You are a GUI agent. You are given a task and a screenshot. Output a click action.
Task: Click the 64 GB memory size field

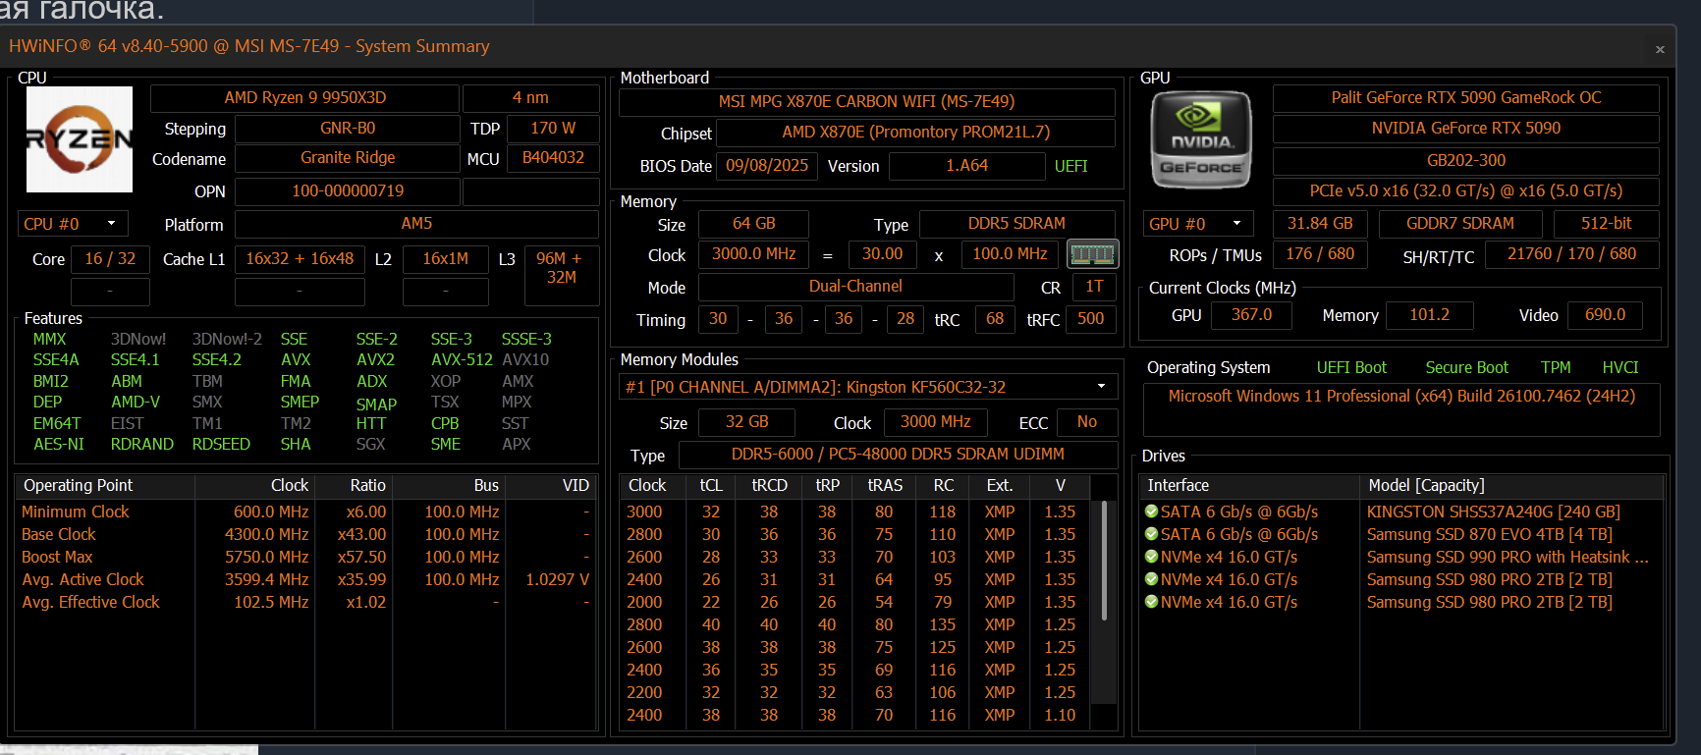pos(753,224)
